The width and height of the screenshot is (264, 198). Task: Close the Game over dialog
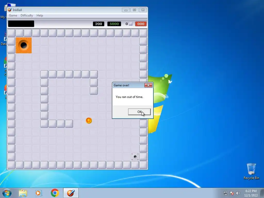[x=148, y=85]
